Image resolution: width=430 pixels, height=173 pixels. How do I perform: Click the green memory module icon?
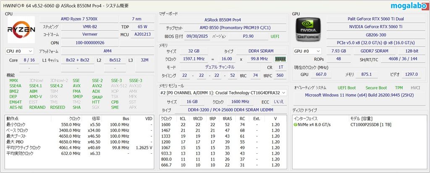(x=281, y=59)
